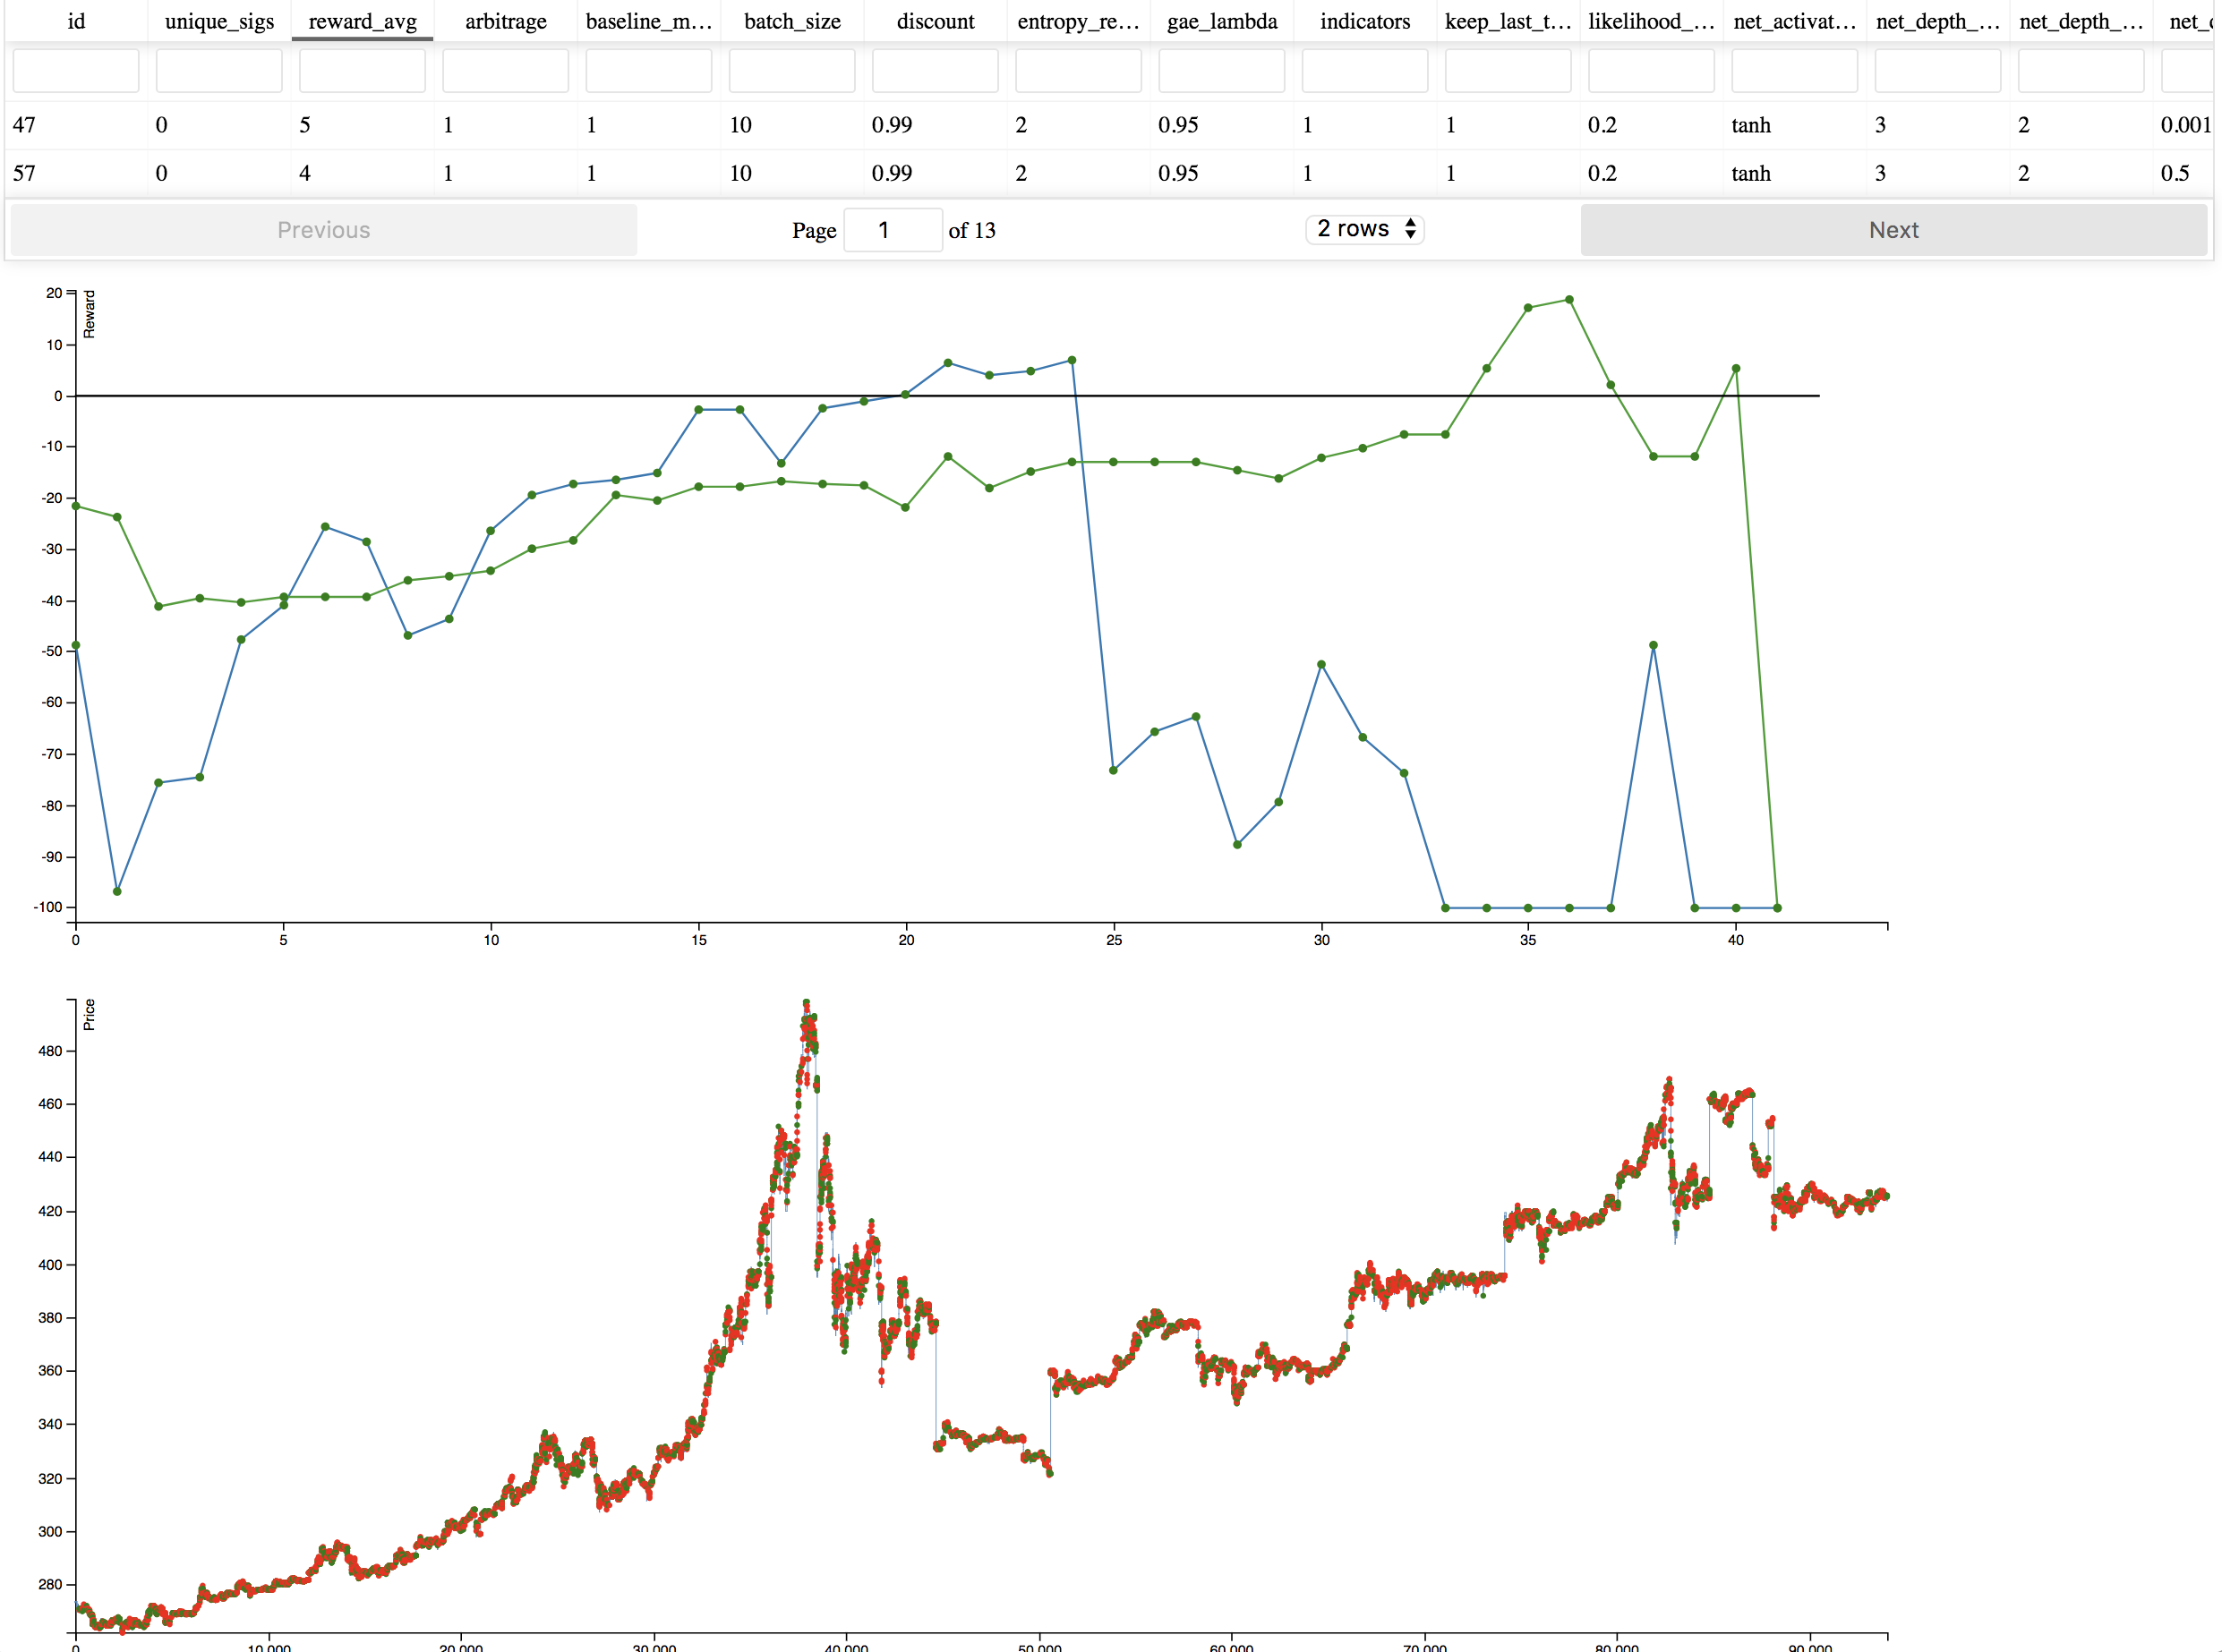
Task: Sort the table by the reward_avg column
Action: (x=363, y=21)
